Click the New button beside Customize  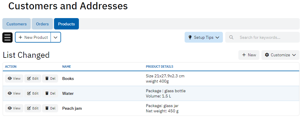coord(249,55)
